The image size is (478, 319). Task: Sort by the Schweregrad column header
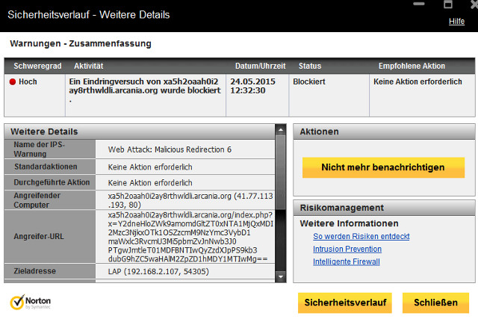pyautogui.click(x=34, y=66)
